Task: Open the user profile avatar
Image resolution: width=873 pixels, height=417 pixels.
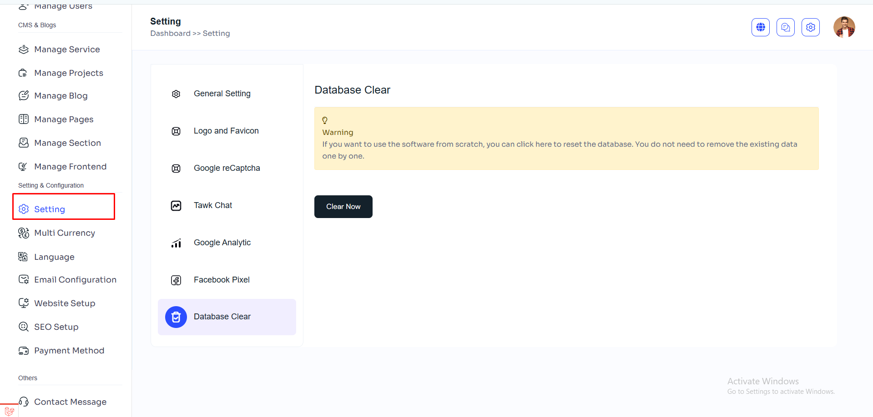Action: click(x=844, y=27)
